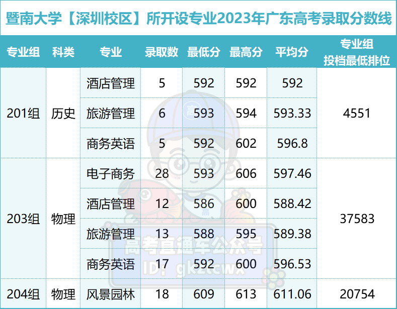This screenshot has height=309, width=397.
Task: Select lowest score 588
Action: (x=204, y=234)
